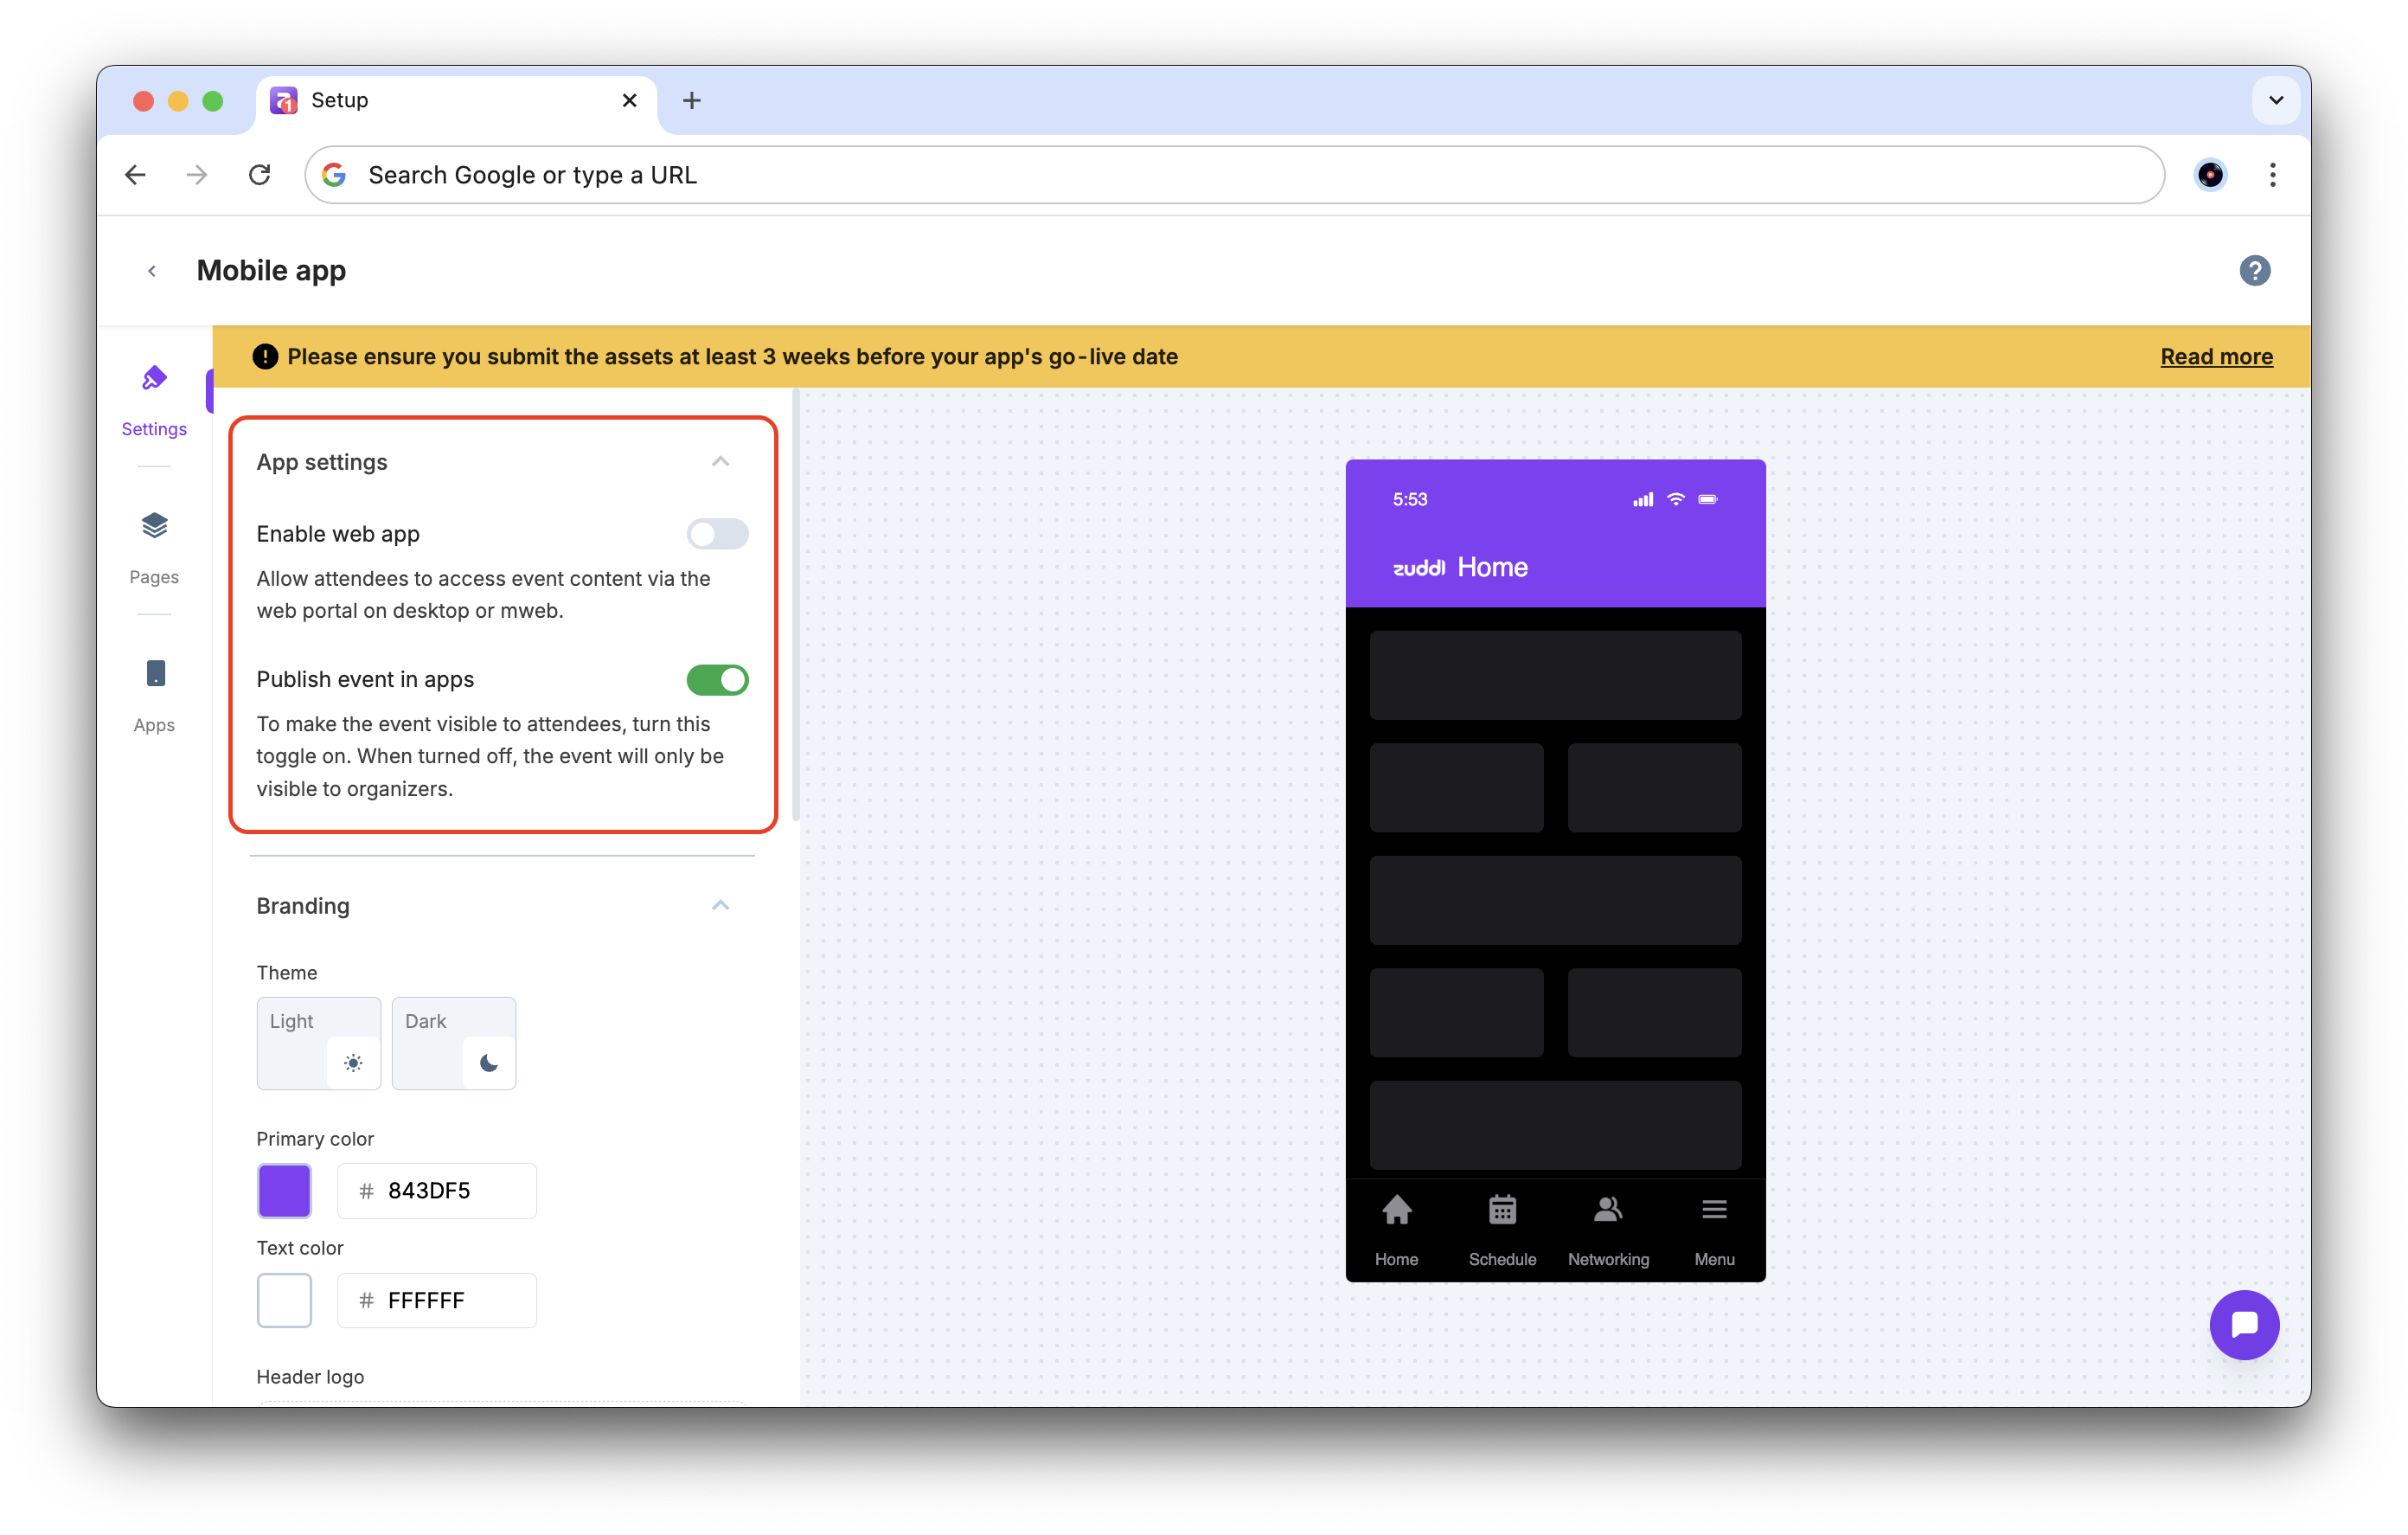Open the Settings sidebar icon
2408x1535 pixels.
pos(154,379)
